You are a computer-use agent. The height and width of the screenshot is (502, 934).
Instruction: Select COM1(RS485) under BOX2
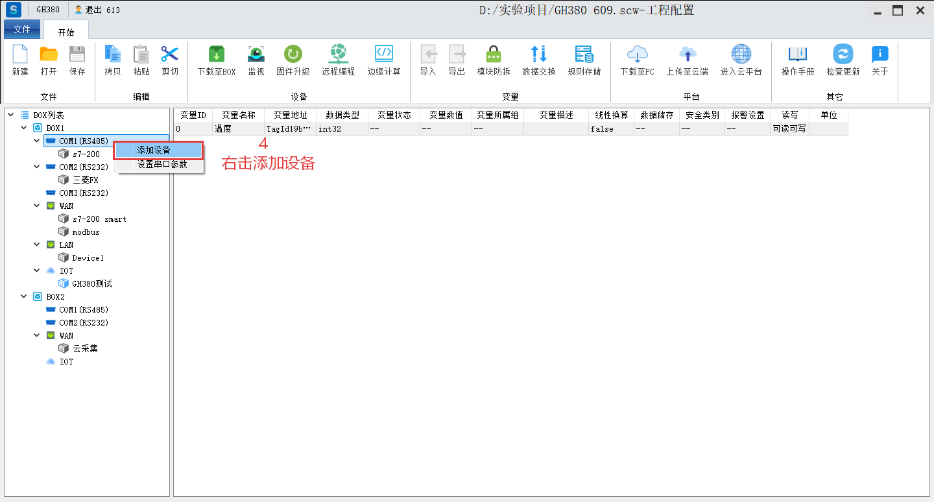click(84, 309)
